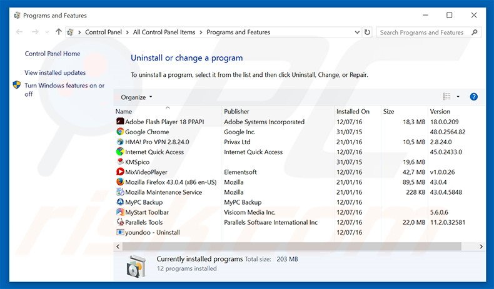This screenshot has height=289, width=494.
Task: Click the Windows features shield icon
Action: point(17,85)
